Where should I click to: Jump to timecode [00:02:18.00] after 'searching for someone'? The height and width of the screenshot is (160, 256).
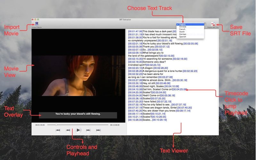(x=180, y=59)
